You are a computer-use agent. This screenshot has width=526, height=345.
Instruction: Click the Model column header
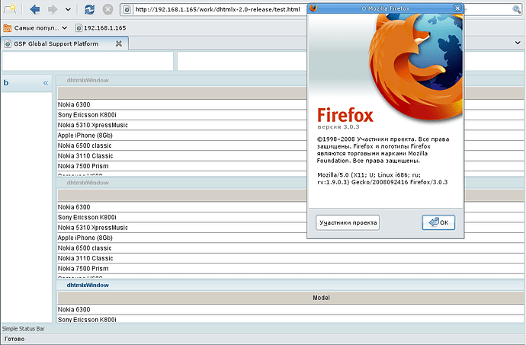(290, 298)
